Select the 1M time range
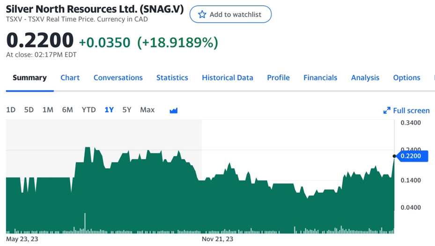The width and height of the screenshot is (435, 246). pyautogui.click(x=48, y=110)
